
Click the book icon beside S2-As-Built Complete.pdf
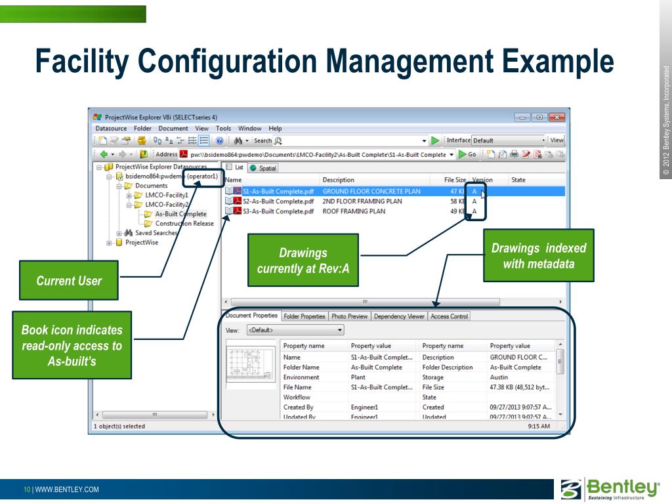(230, 201)
